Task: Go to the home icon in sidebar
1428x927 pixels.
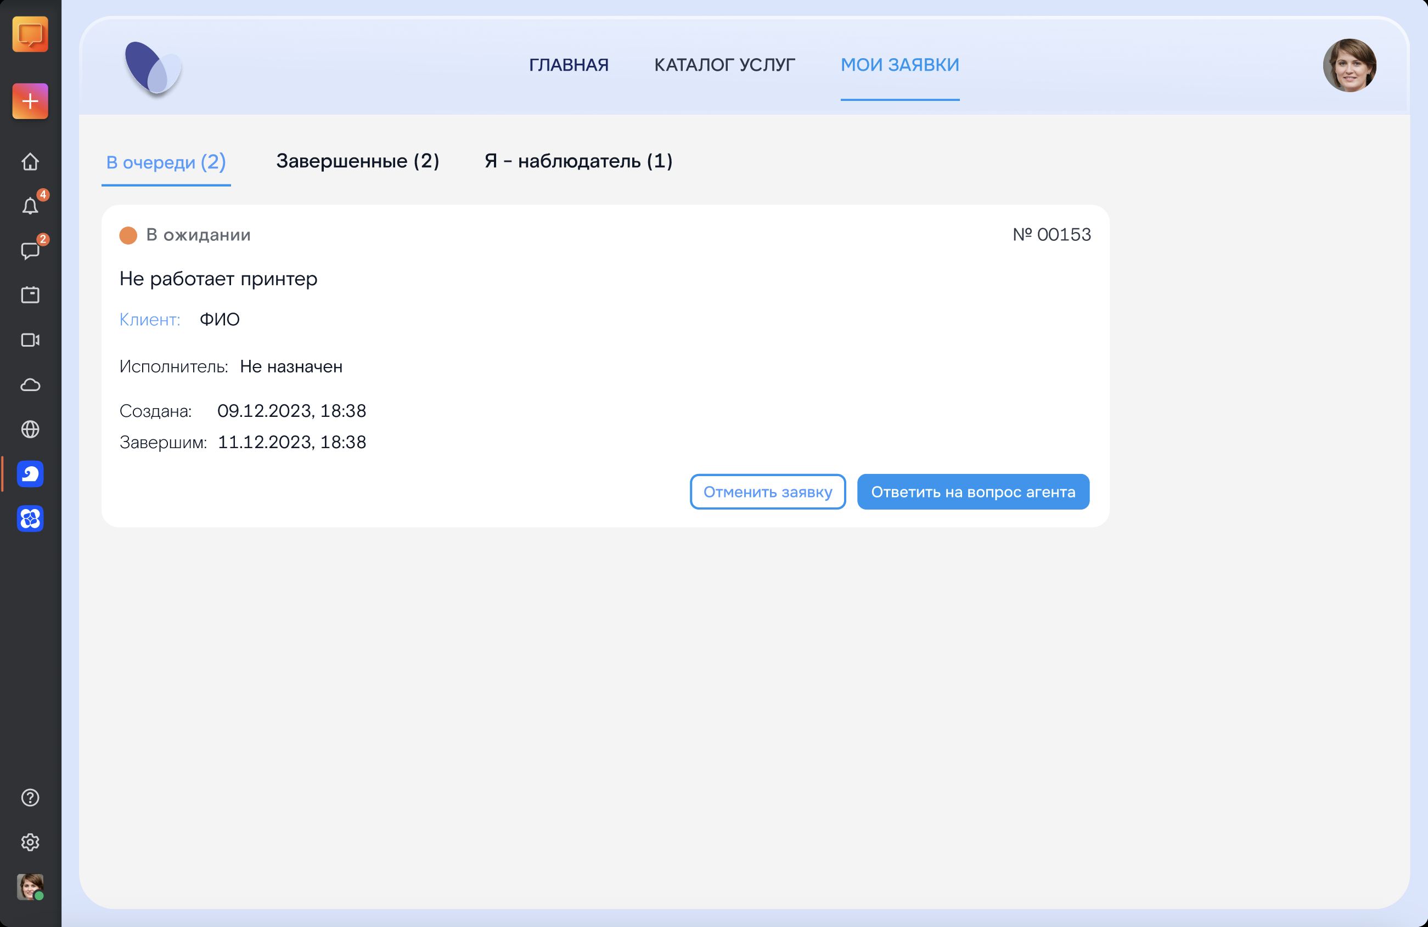Action: 30,162
